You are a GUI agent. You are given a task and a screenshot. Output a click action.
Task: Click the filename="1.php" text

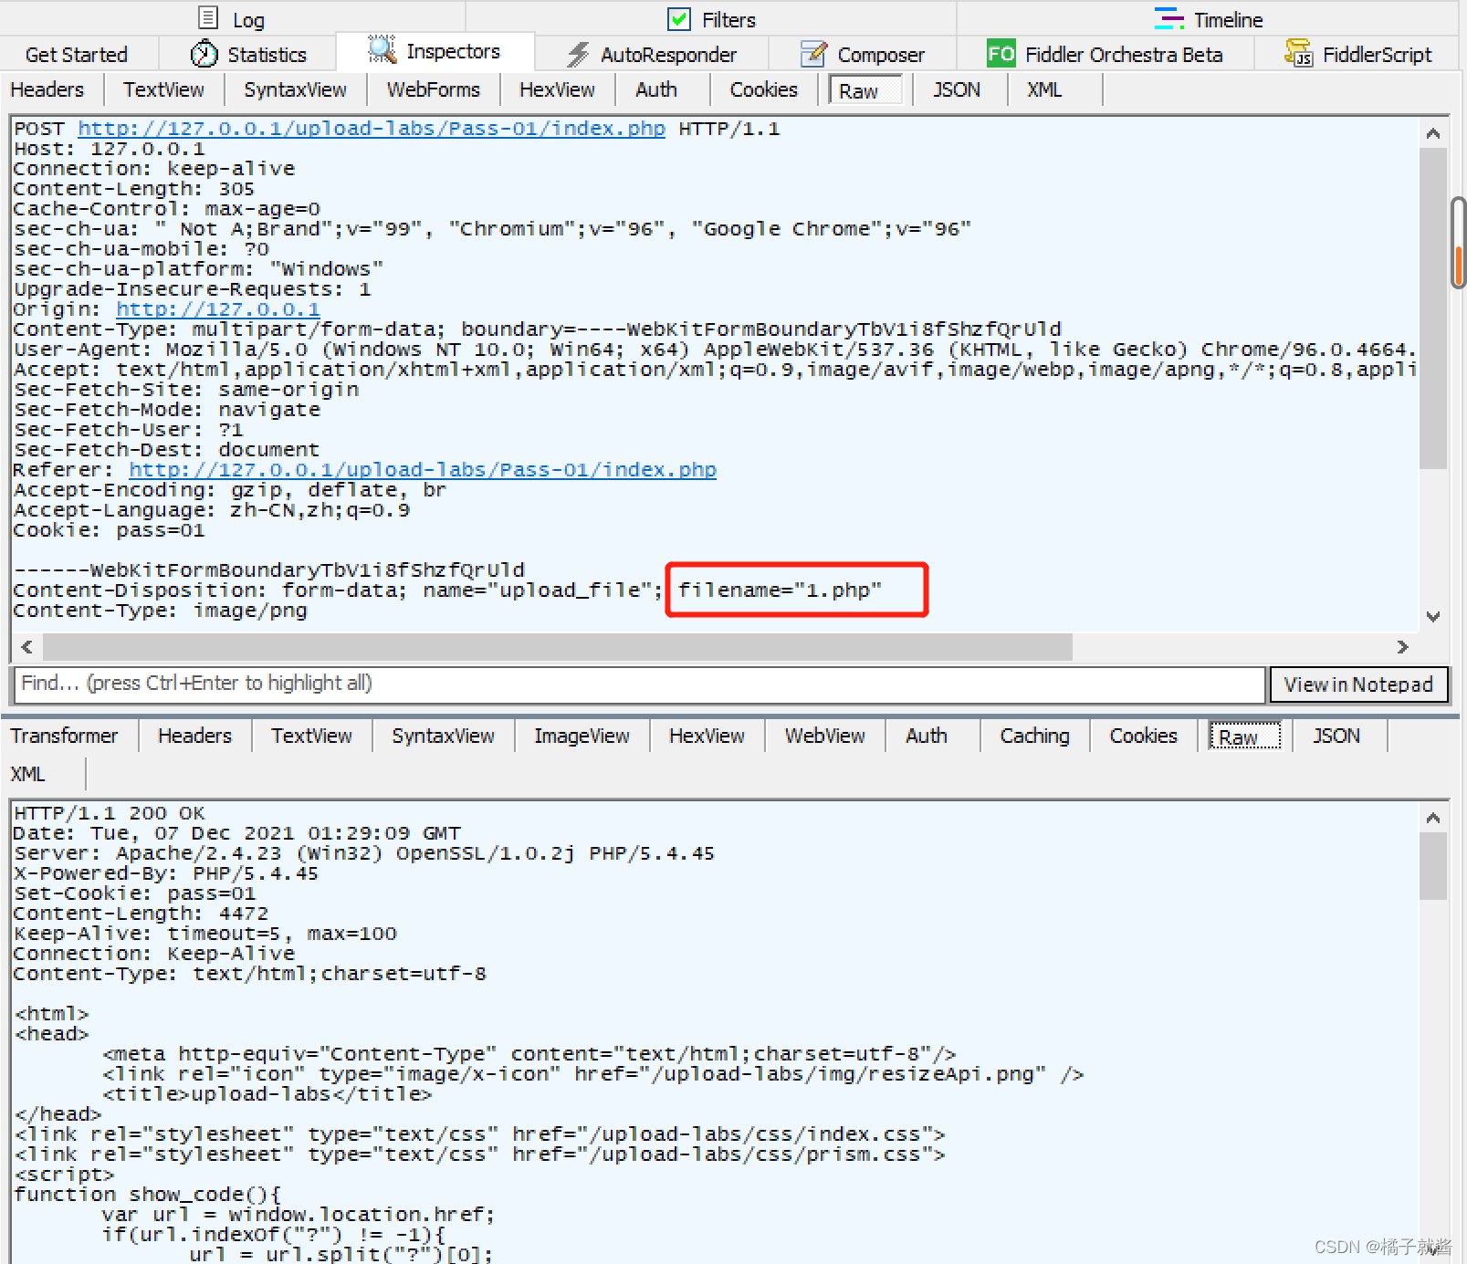coord(780,590)
